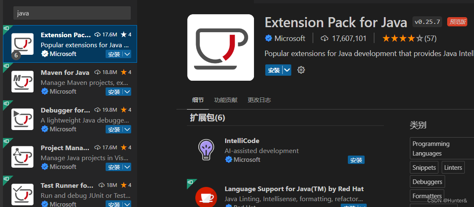The image size is (474, 207).
Task: Open Language Support for Java(TM) by Red Hat
Action: pyautogui.click(x=294, y=189)
